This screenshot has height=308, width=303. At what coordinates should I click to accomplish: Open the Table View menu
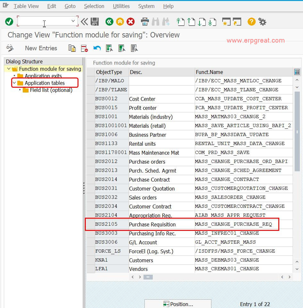[x=26, y=6]
